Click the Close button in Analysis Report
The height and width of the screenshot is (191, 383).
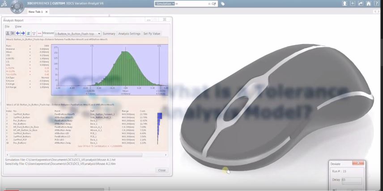162,170
